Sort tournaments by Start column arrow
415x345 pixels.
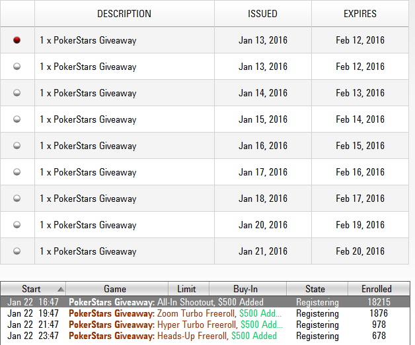pos(61,289)
